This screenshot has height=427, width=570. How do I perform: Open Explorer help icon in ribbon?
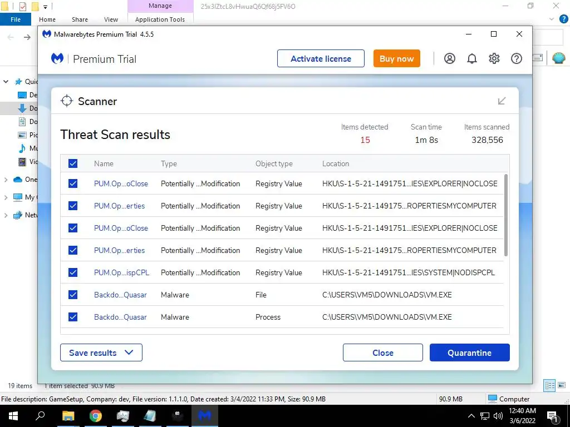(x=563, y=19)
